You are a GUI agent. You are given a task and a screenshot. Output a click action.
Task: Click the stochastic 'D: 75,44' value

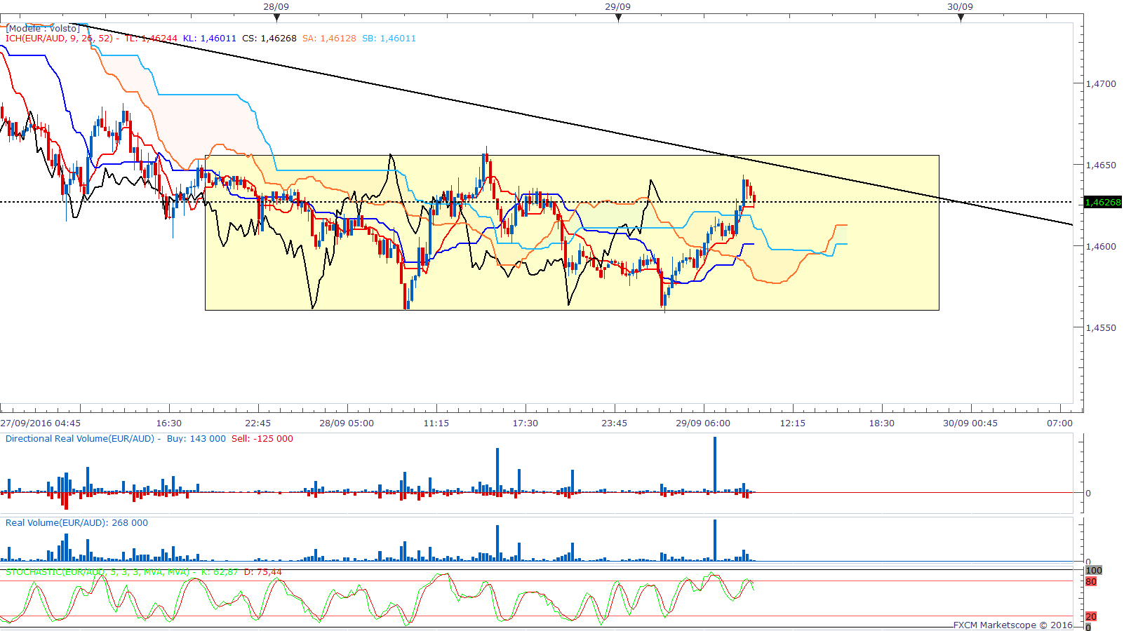coord(263,572)
